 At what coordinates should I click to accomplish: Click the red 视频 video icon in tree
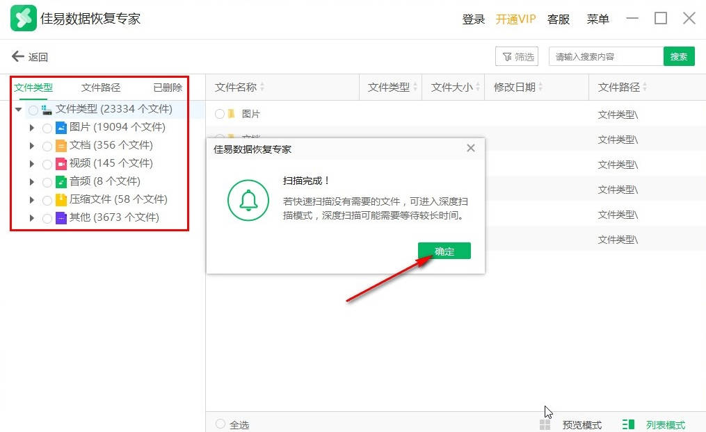click(x=61, y=164)
